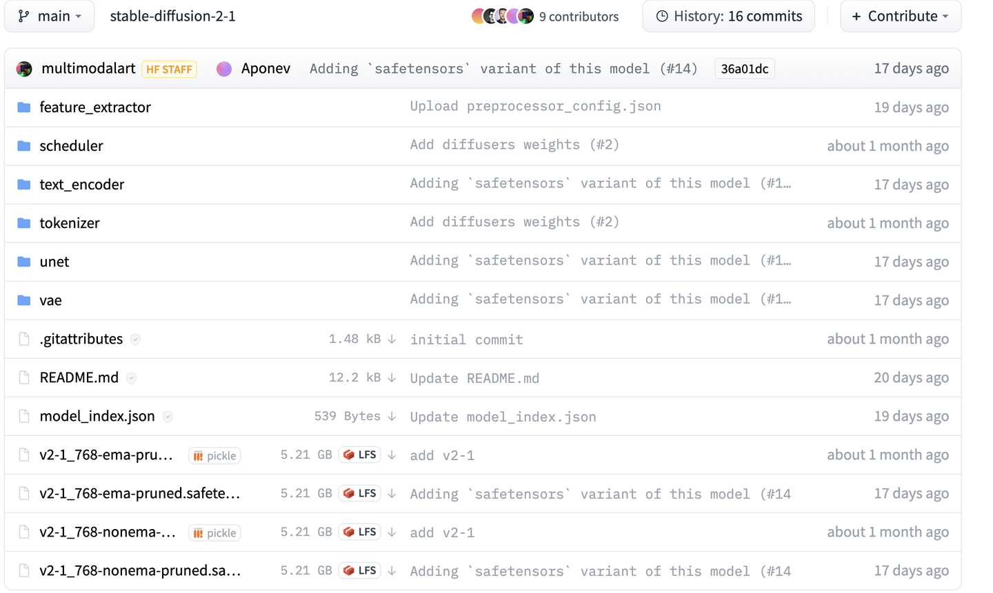Open the README.md file
The height and width of the screenshot is (593, 993).
79,377
